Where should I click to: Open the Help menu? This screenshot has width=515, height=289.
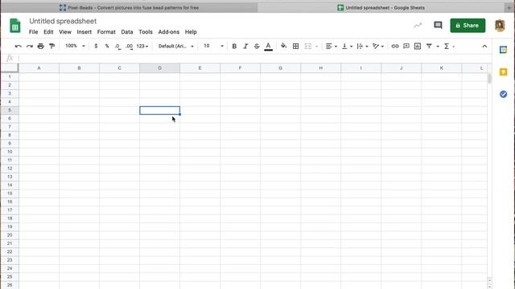click(191, 32)
